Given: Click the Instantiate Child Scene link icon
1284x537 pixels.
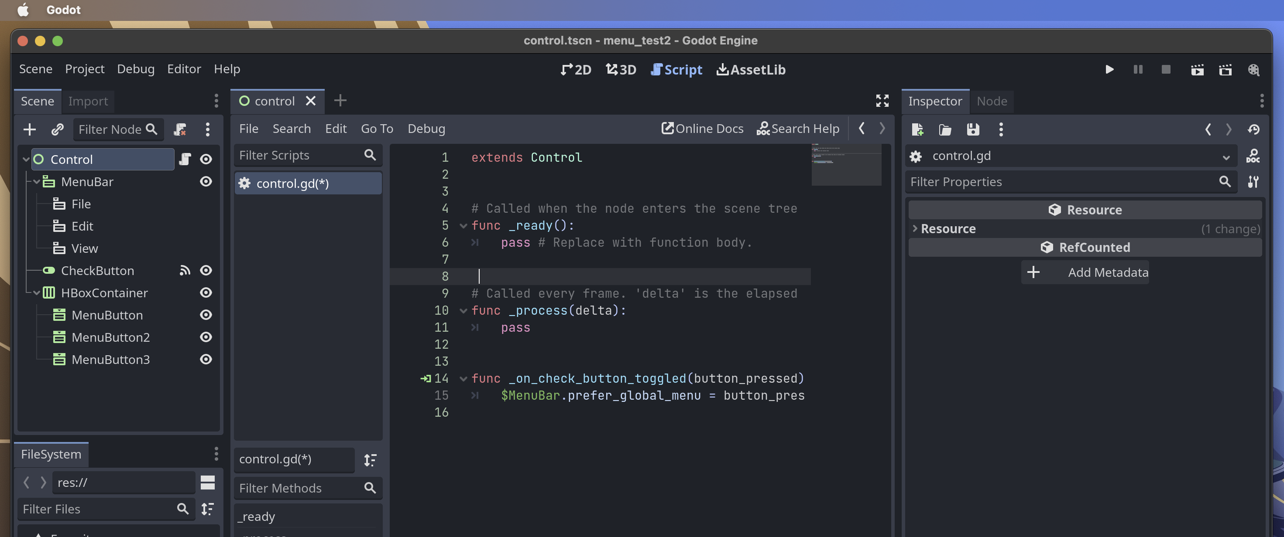Looking at the screenshot, I should click(x=57, y=129).
